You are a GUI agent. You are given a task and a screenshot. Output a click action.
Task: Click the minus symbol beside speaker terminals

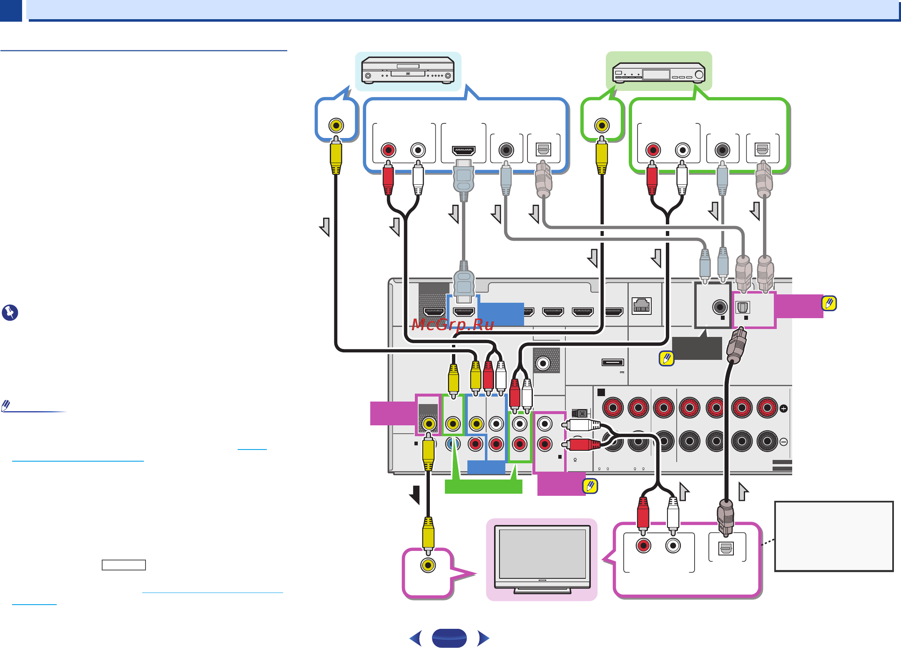tap(783, 442)
